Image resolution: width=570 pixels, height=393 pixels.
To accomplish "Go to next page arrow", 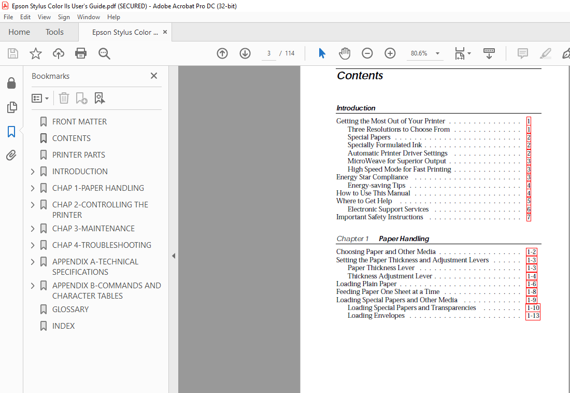I will (x=245, y=53).
